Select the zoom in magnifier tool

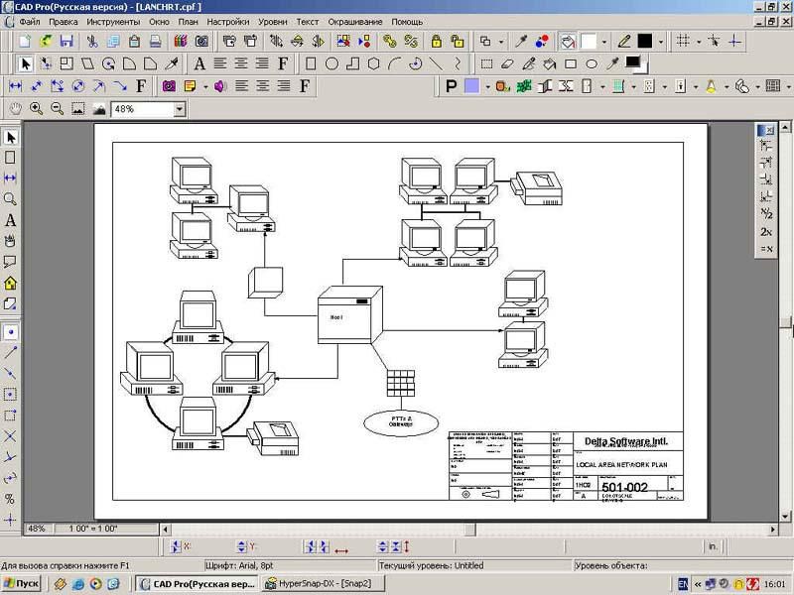[x=36, y=109]
